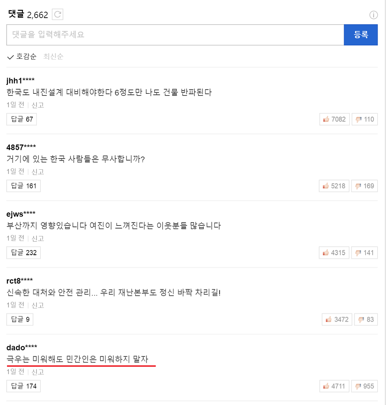The height and width of the screenshot is (405, 388).
Task: Toggle the dislike on 4857's comment
Action: 364,185
